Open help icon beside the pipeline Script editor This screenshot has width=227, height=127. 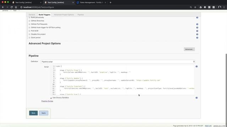pyautogui.click(x=196, y=66)
